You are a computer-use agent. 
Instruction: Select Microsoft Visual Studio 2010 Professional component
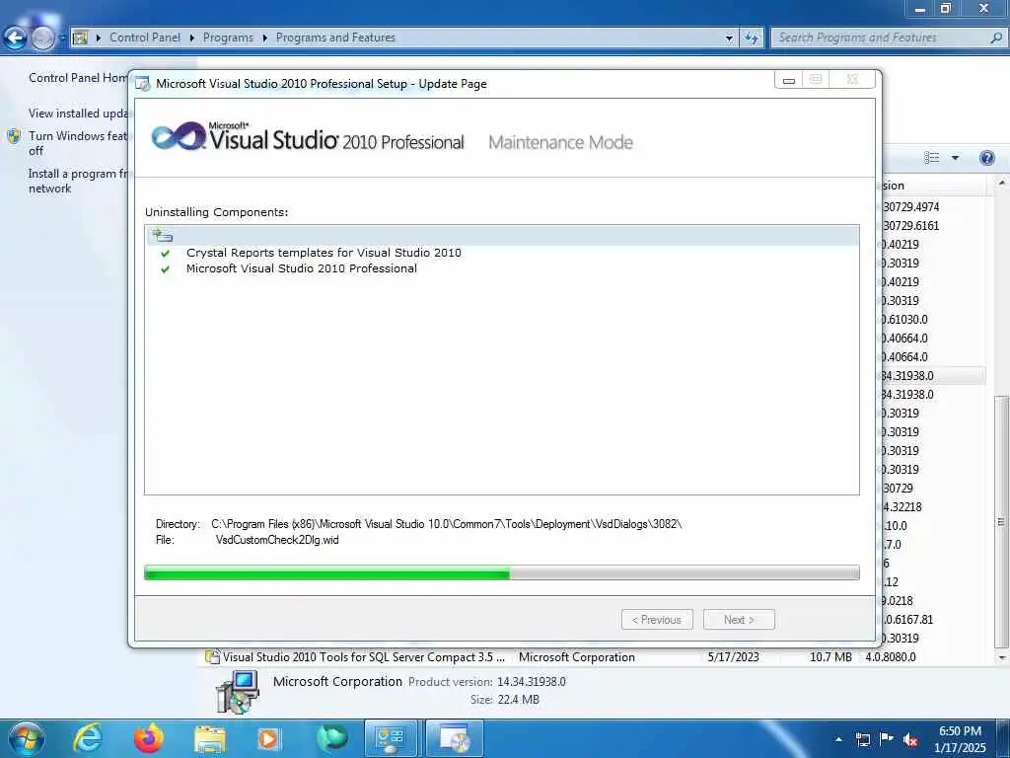(x=302, y=268)
